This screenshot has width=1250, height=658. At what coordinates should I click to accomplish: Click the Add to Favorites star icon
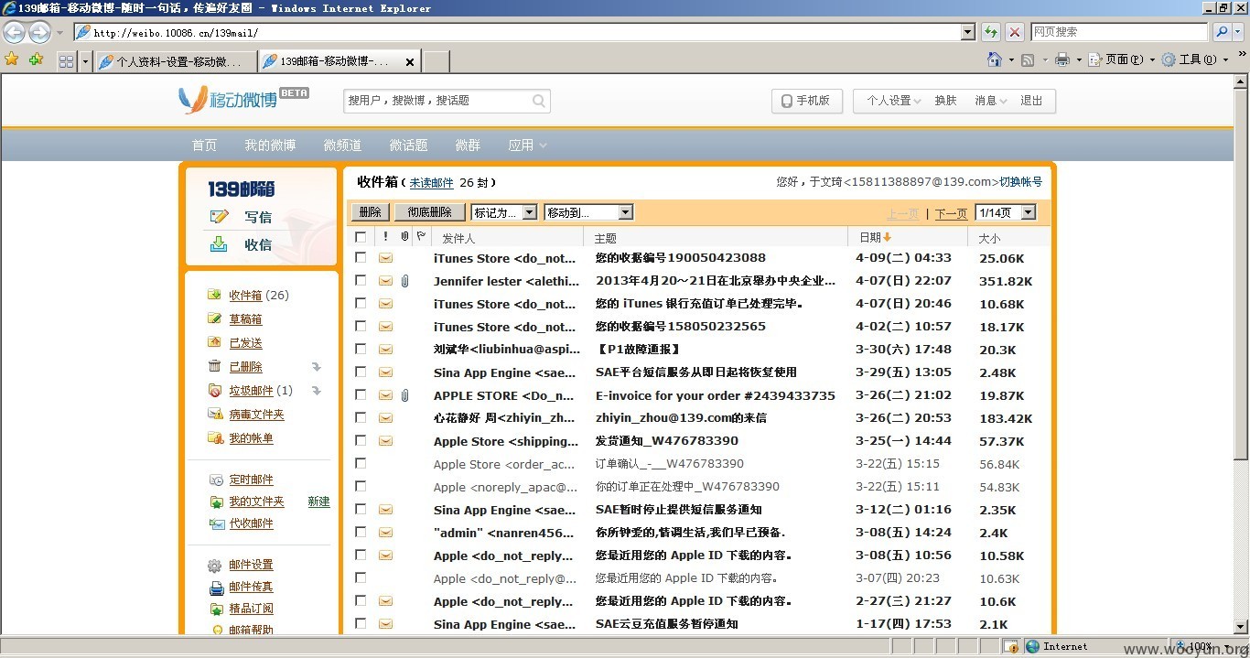tap(36, 59)
